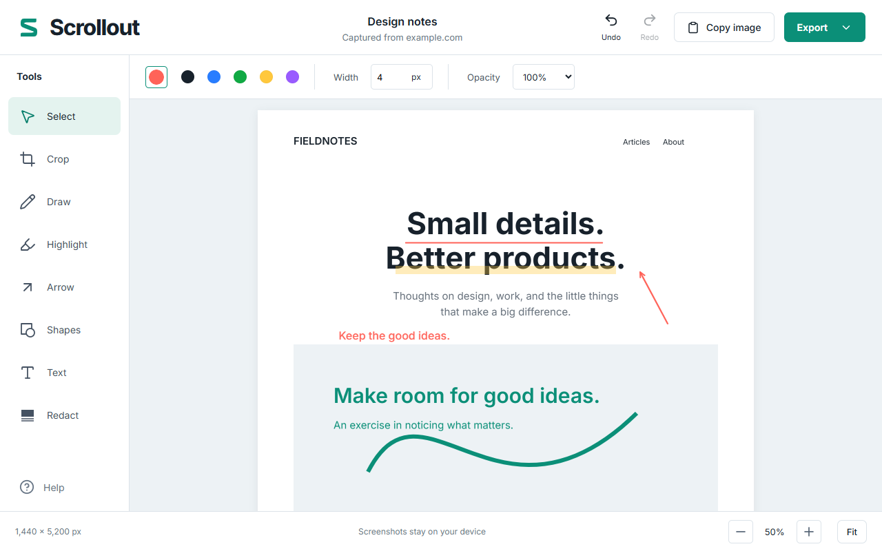Click the About link in the capture
Image resolution: width=882 pixels, height=551 pixels.
pos(673,142)
